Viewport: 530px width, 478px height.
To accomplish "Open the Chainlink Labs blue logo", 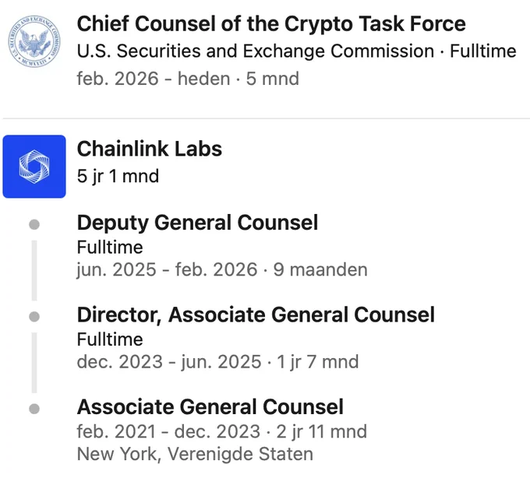I will tap(34, 167).
